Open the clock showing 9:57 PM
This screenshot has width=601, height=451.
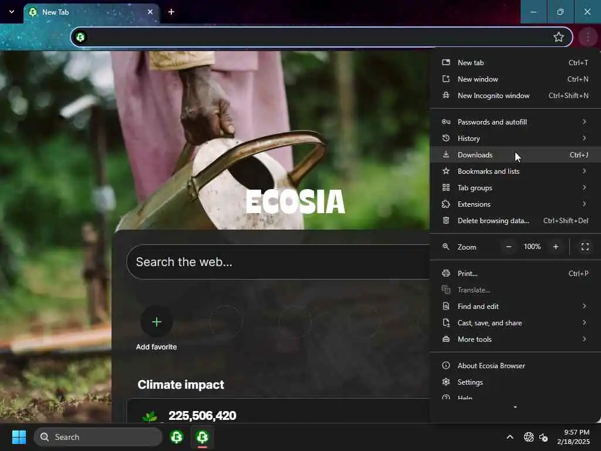point(573,437)
